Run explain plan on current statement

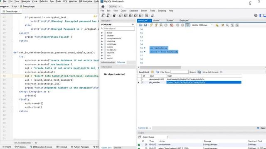click(161, 25)
